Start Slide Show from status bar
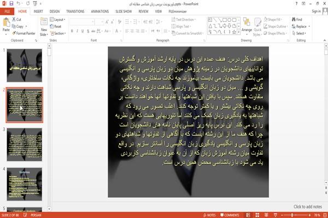This screenshot has width=328, height=218. click(276, 215)
